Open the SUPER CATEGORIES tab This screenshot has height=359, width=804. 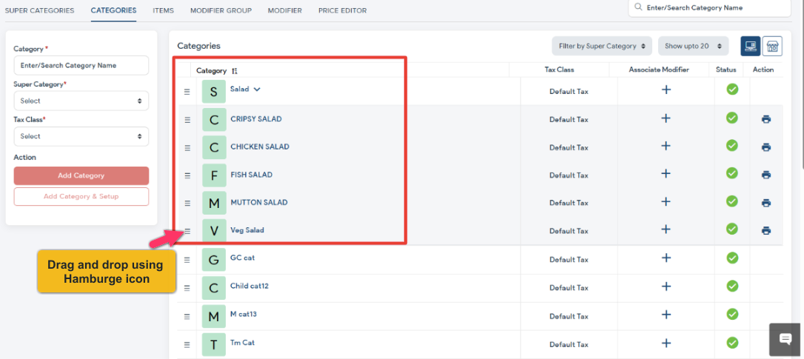point(39,10)
